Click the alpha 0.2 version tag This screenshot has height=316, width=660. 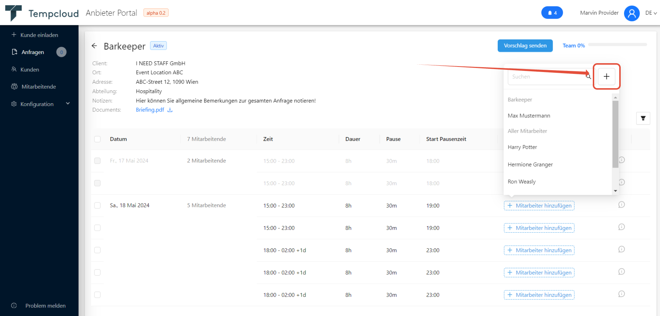[156, 13]
